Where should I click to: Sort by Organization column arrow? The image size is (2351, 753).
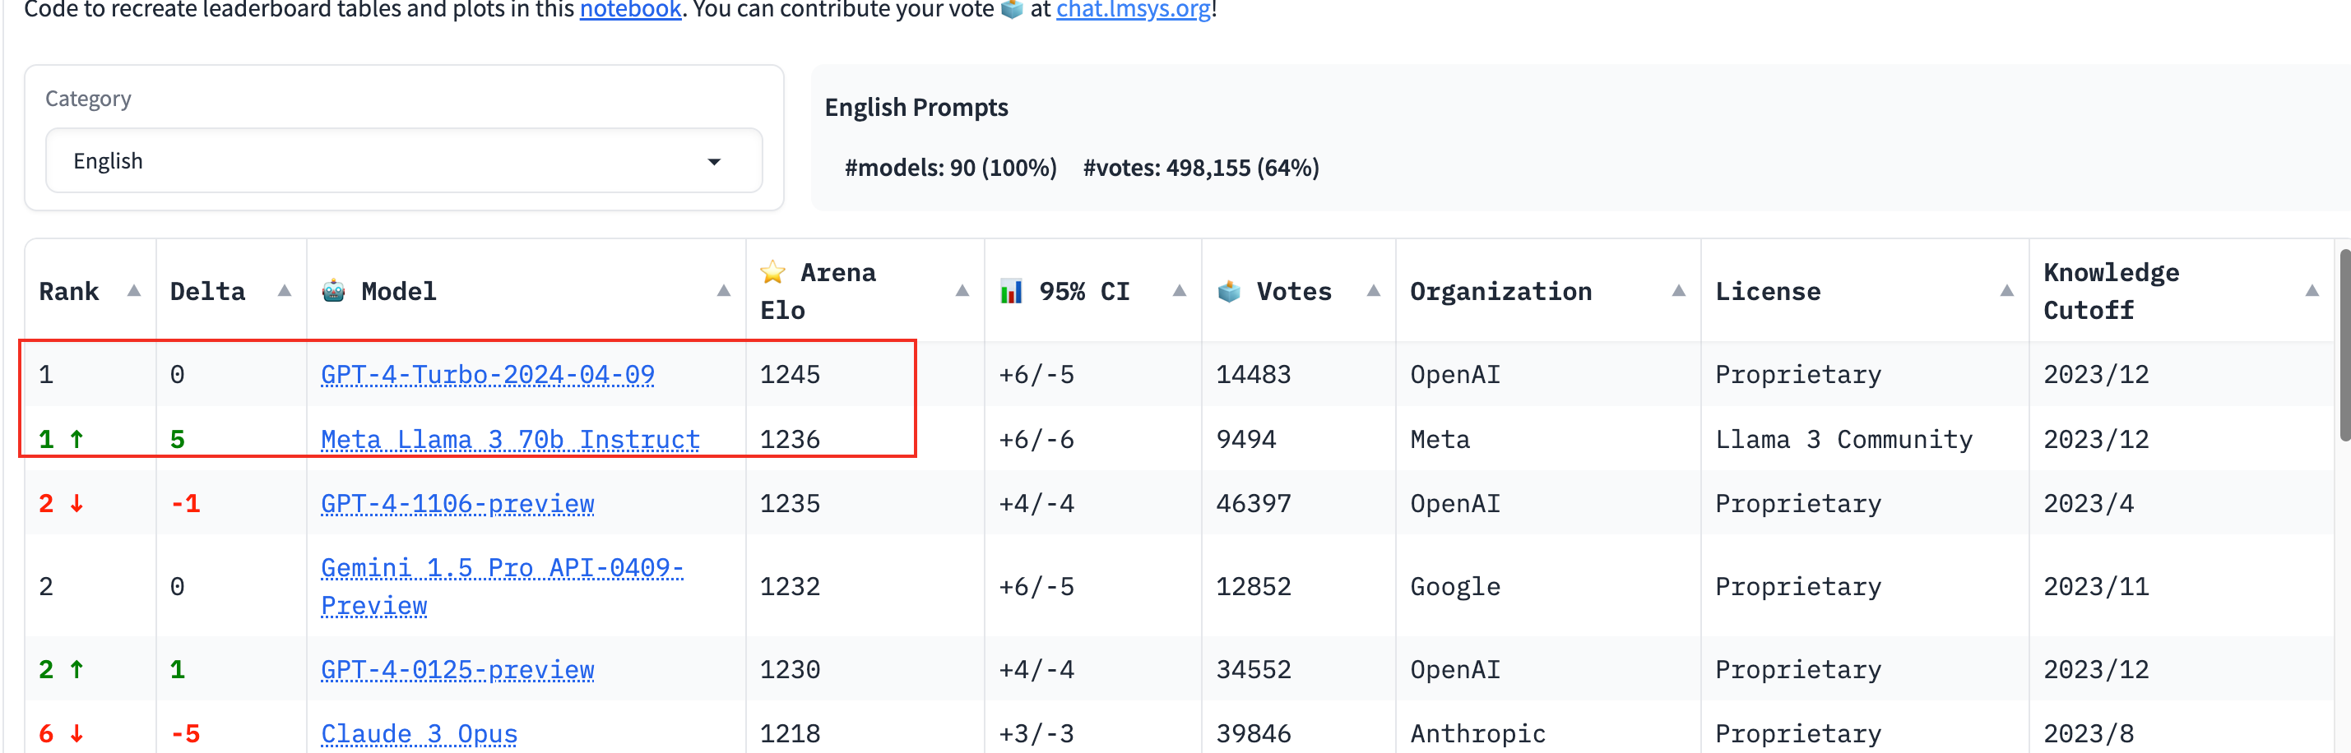coord(1678,291)
